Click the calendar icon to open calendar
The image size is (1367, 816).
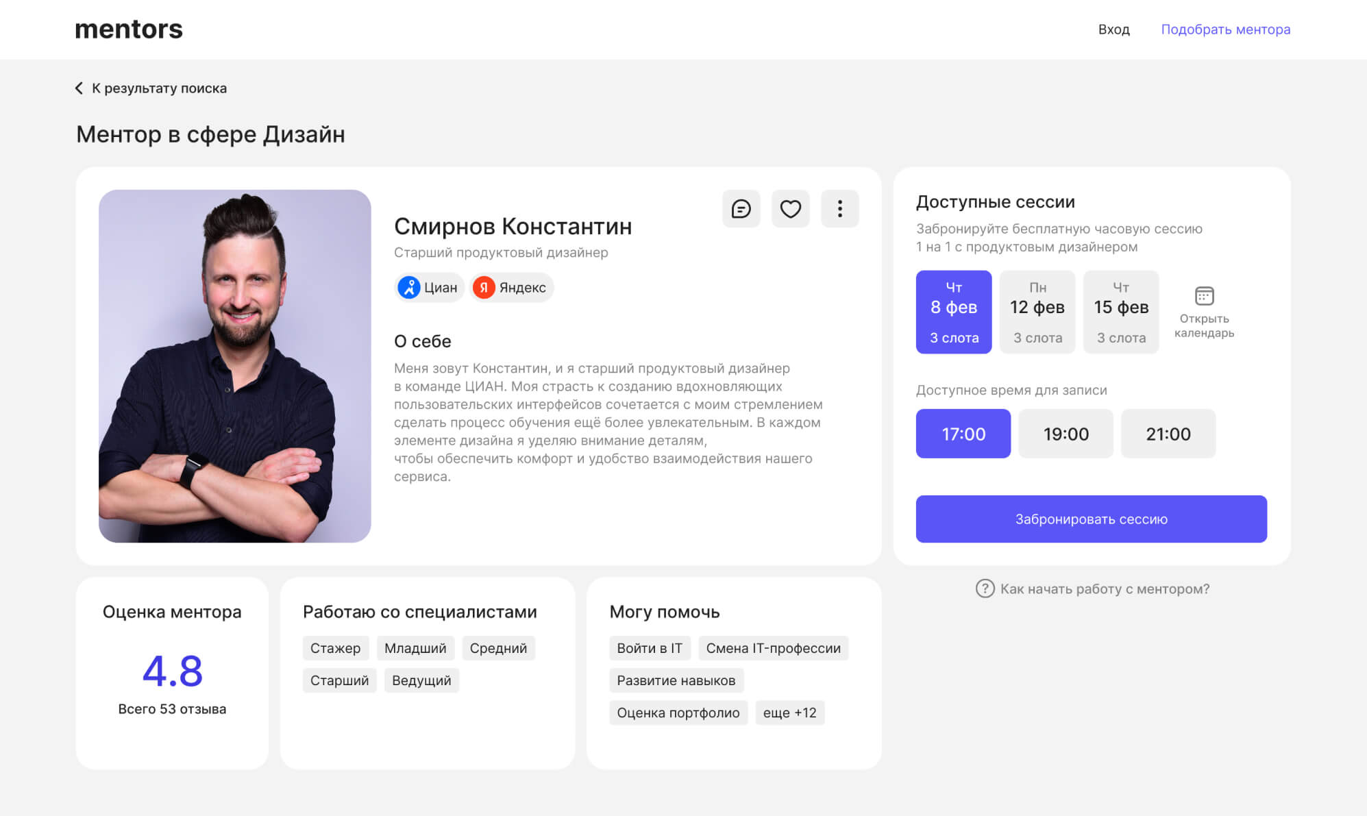(1204, 296)
